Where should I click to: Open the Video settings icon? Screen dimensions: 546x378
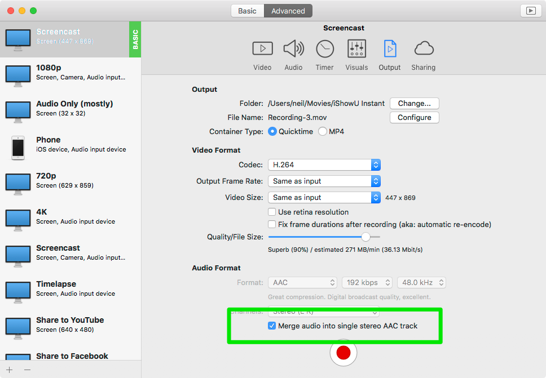point(262,50)
